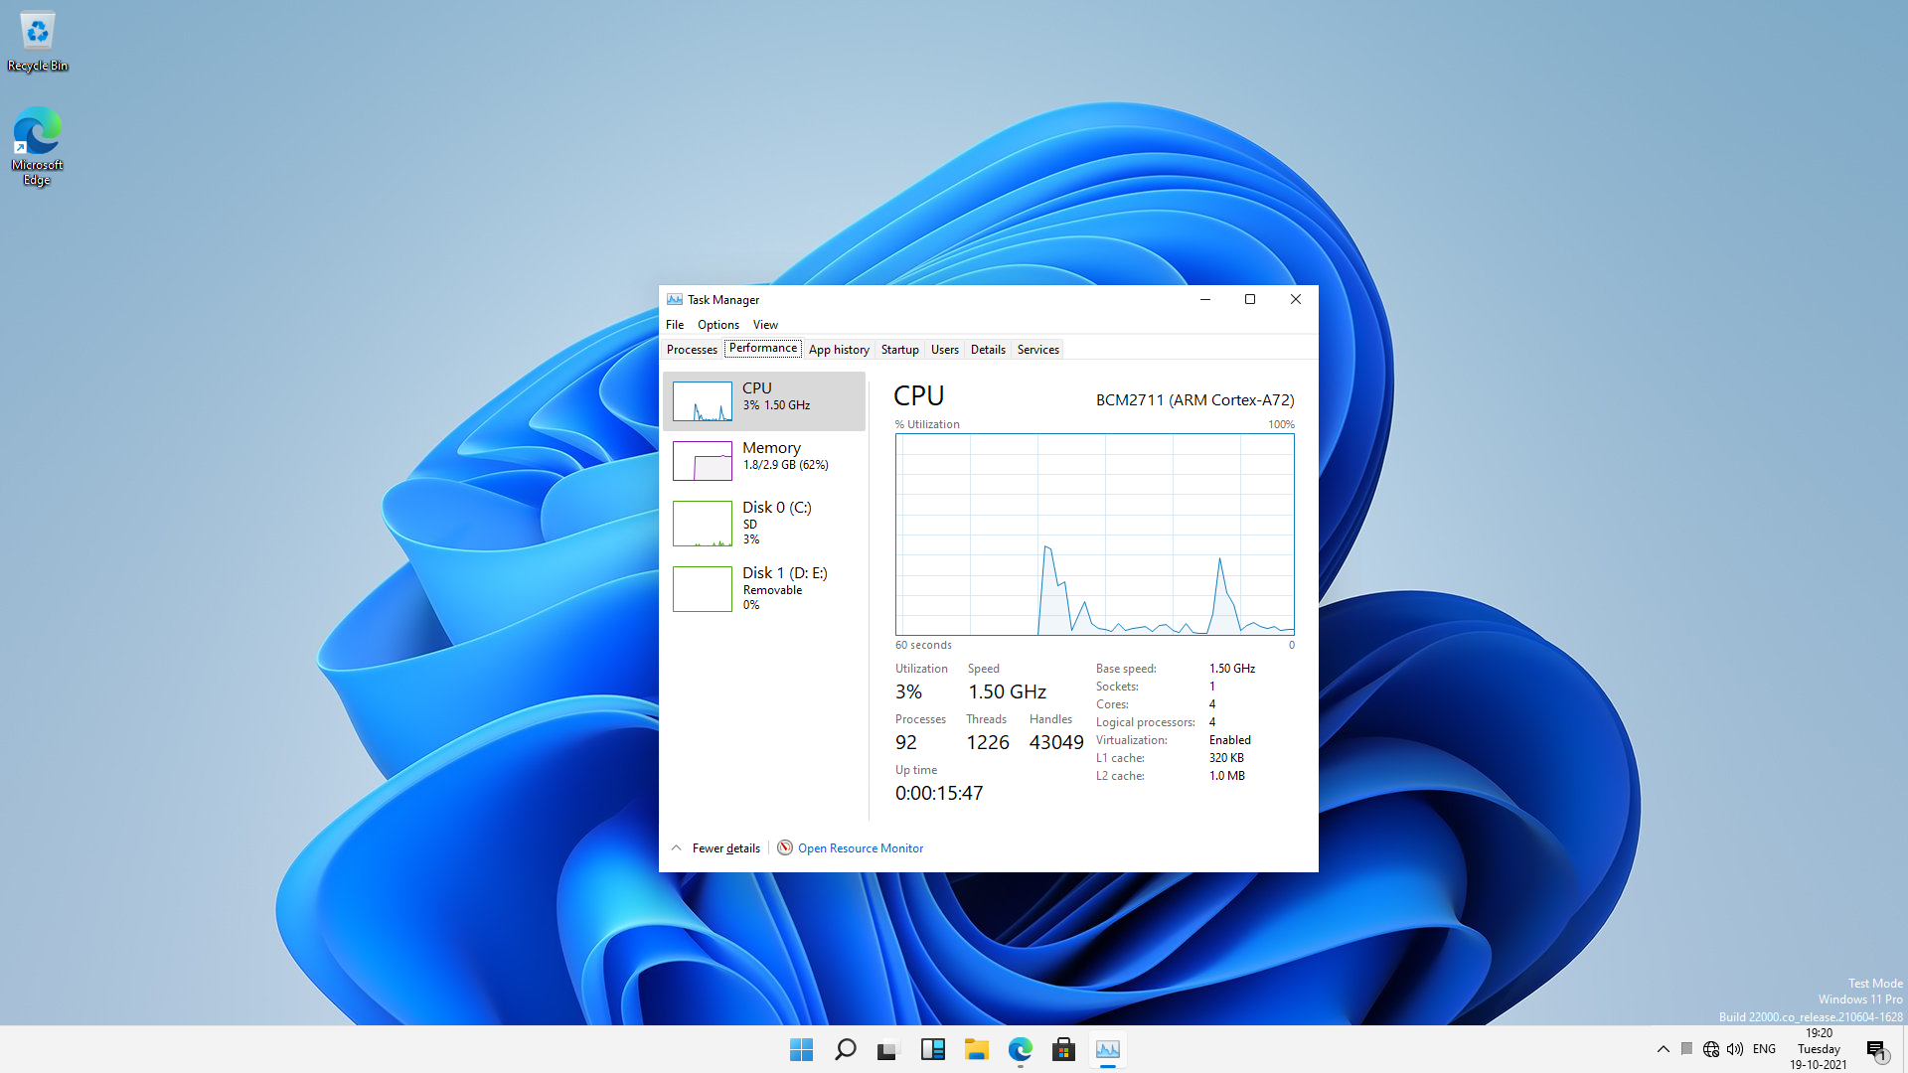Viewport: 1908px width, 1073px height.
Task: Click the CPU utilization graph
Action: [1093, 535]
